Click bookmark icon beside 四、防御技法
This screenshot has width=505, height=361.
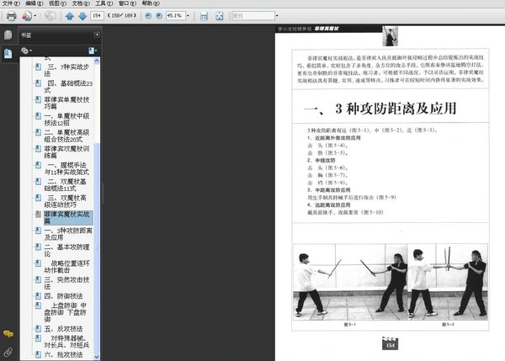(x=38, y=295)
